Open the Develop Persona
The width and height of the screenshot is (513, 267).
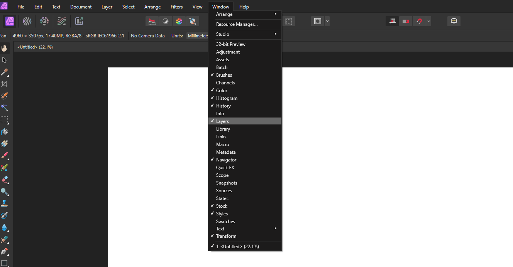click(x=44, y=21)
